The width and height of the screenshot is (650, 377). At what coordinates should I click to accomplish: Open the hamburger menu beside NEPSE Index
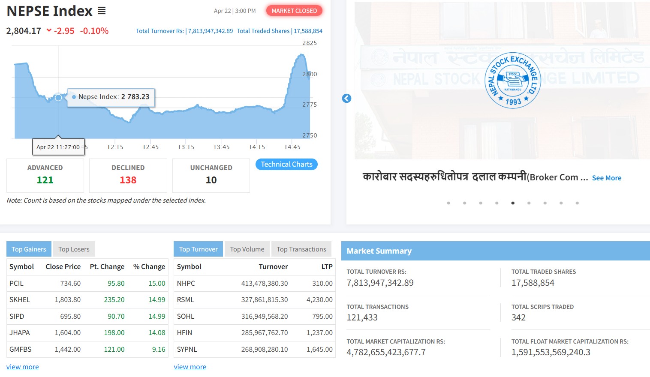coord(102,11)
